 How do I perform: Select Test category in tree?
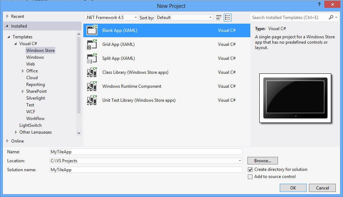pos(30,105)
